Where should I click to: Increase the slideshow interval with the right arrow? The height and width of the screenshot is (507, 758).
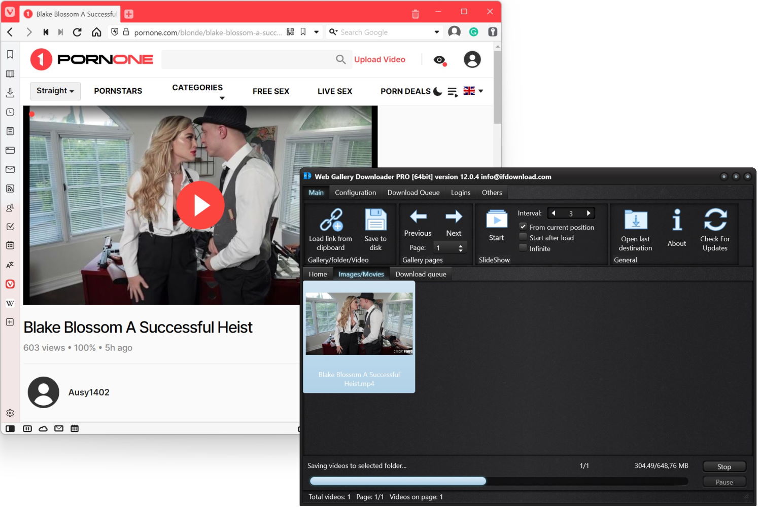[589, 213]
